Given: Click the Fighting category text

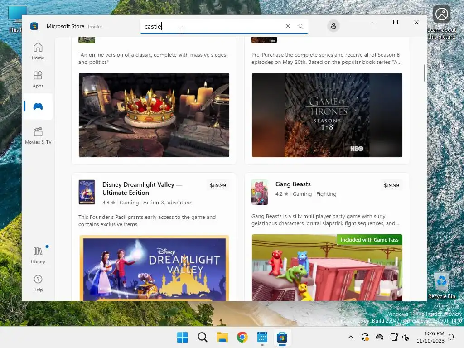Looking at the screenshot, I should 326,194.
